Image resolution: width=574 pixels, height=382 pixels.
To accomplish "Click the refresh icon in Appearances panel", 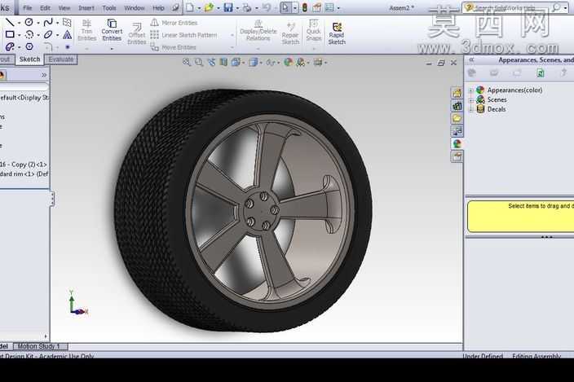I will pyautogui.click(x=540, y=73).
